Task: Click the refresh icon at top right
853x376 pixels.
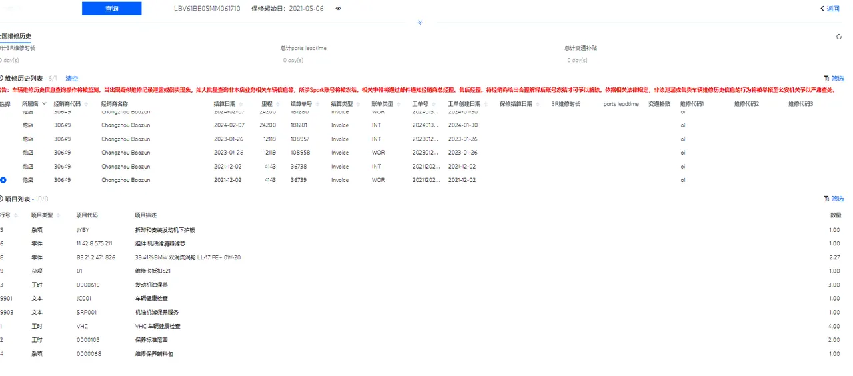Action: (x=839, y=37)
